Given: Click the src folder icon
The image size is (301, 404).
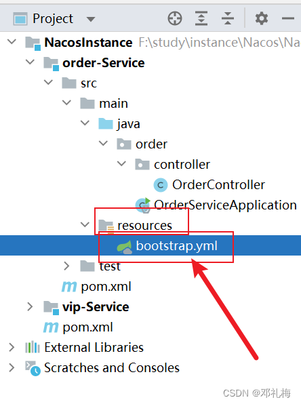Looking at the screenshot, I should pos(69,83).
